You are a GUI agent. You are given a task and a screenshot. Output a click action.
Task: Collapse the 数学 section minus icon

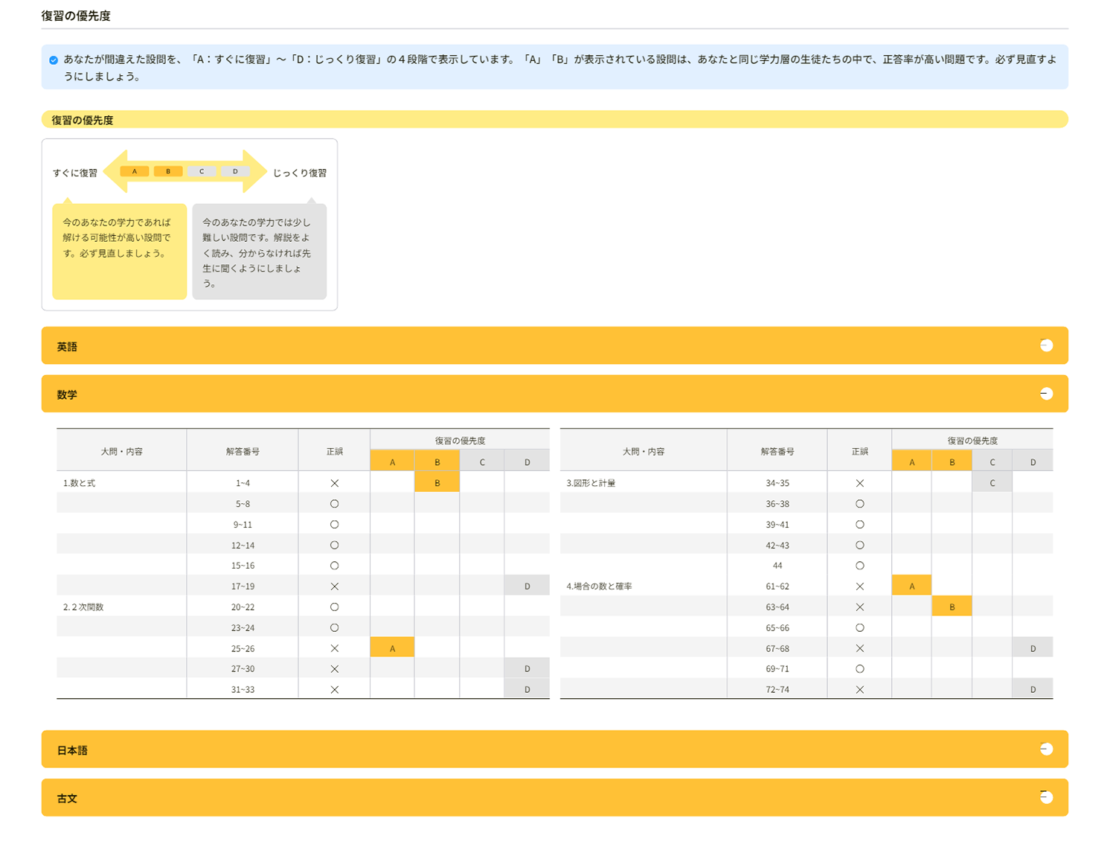[x=1046, y=394]
